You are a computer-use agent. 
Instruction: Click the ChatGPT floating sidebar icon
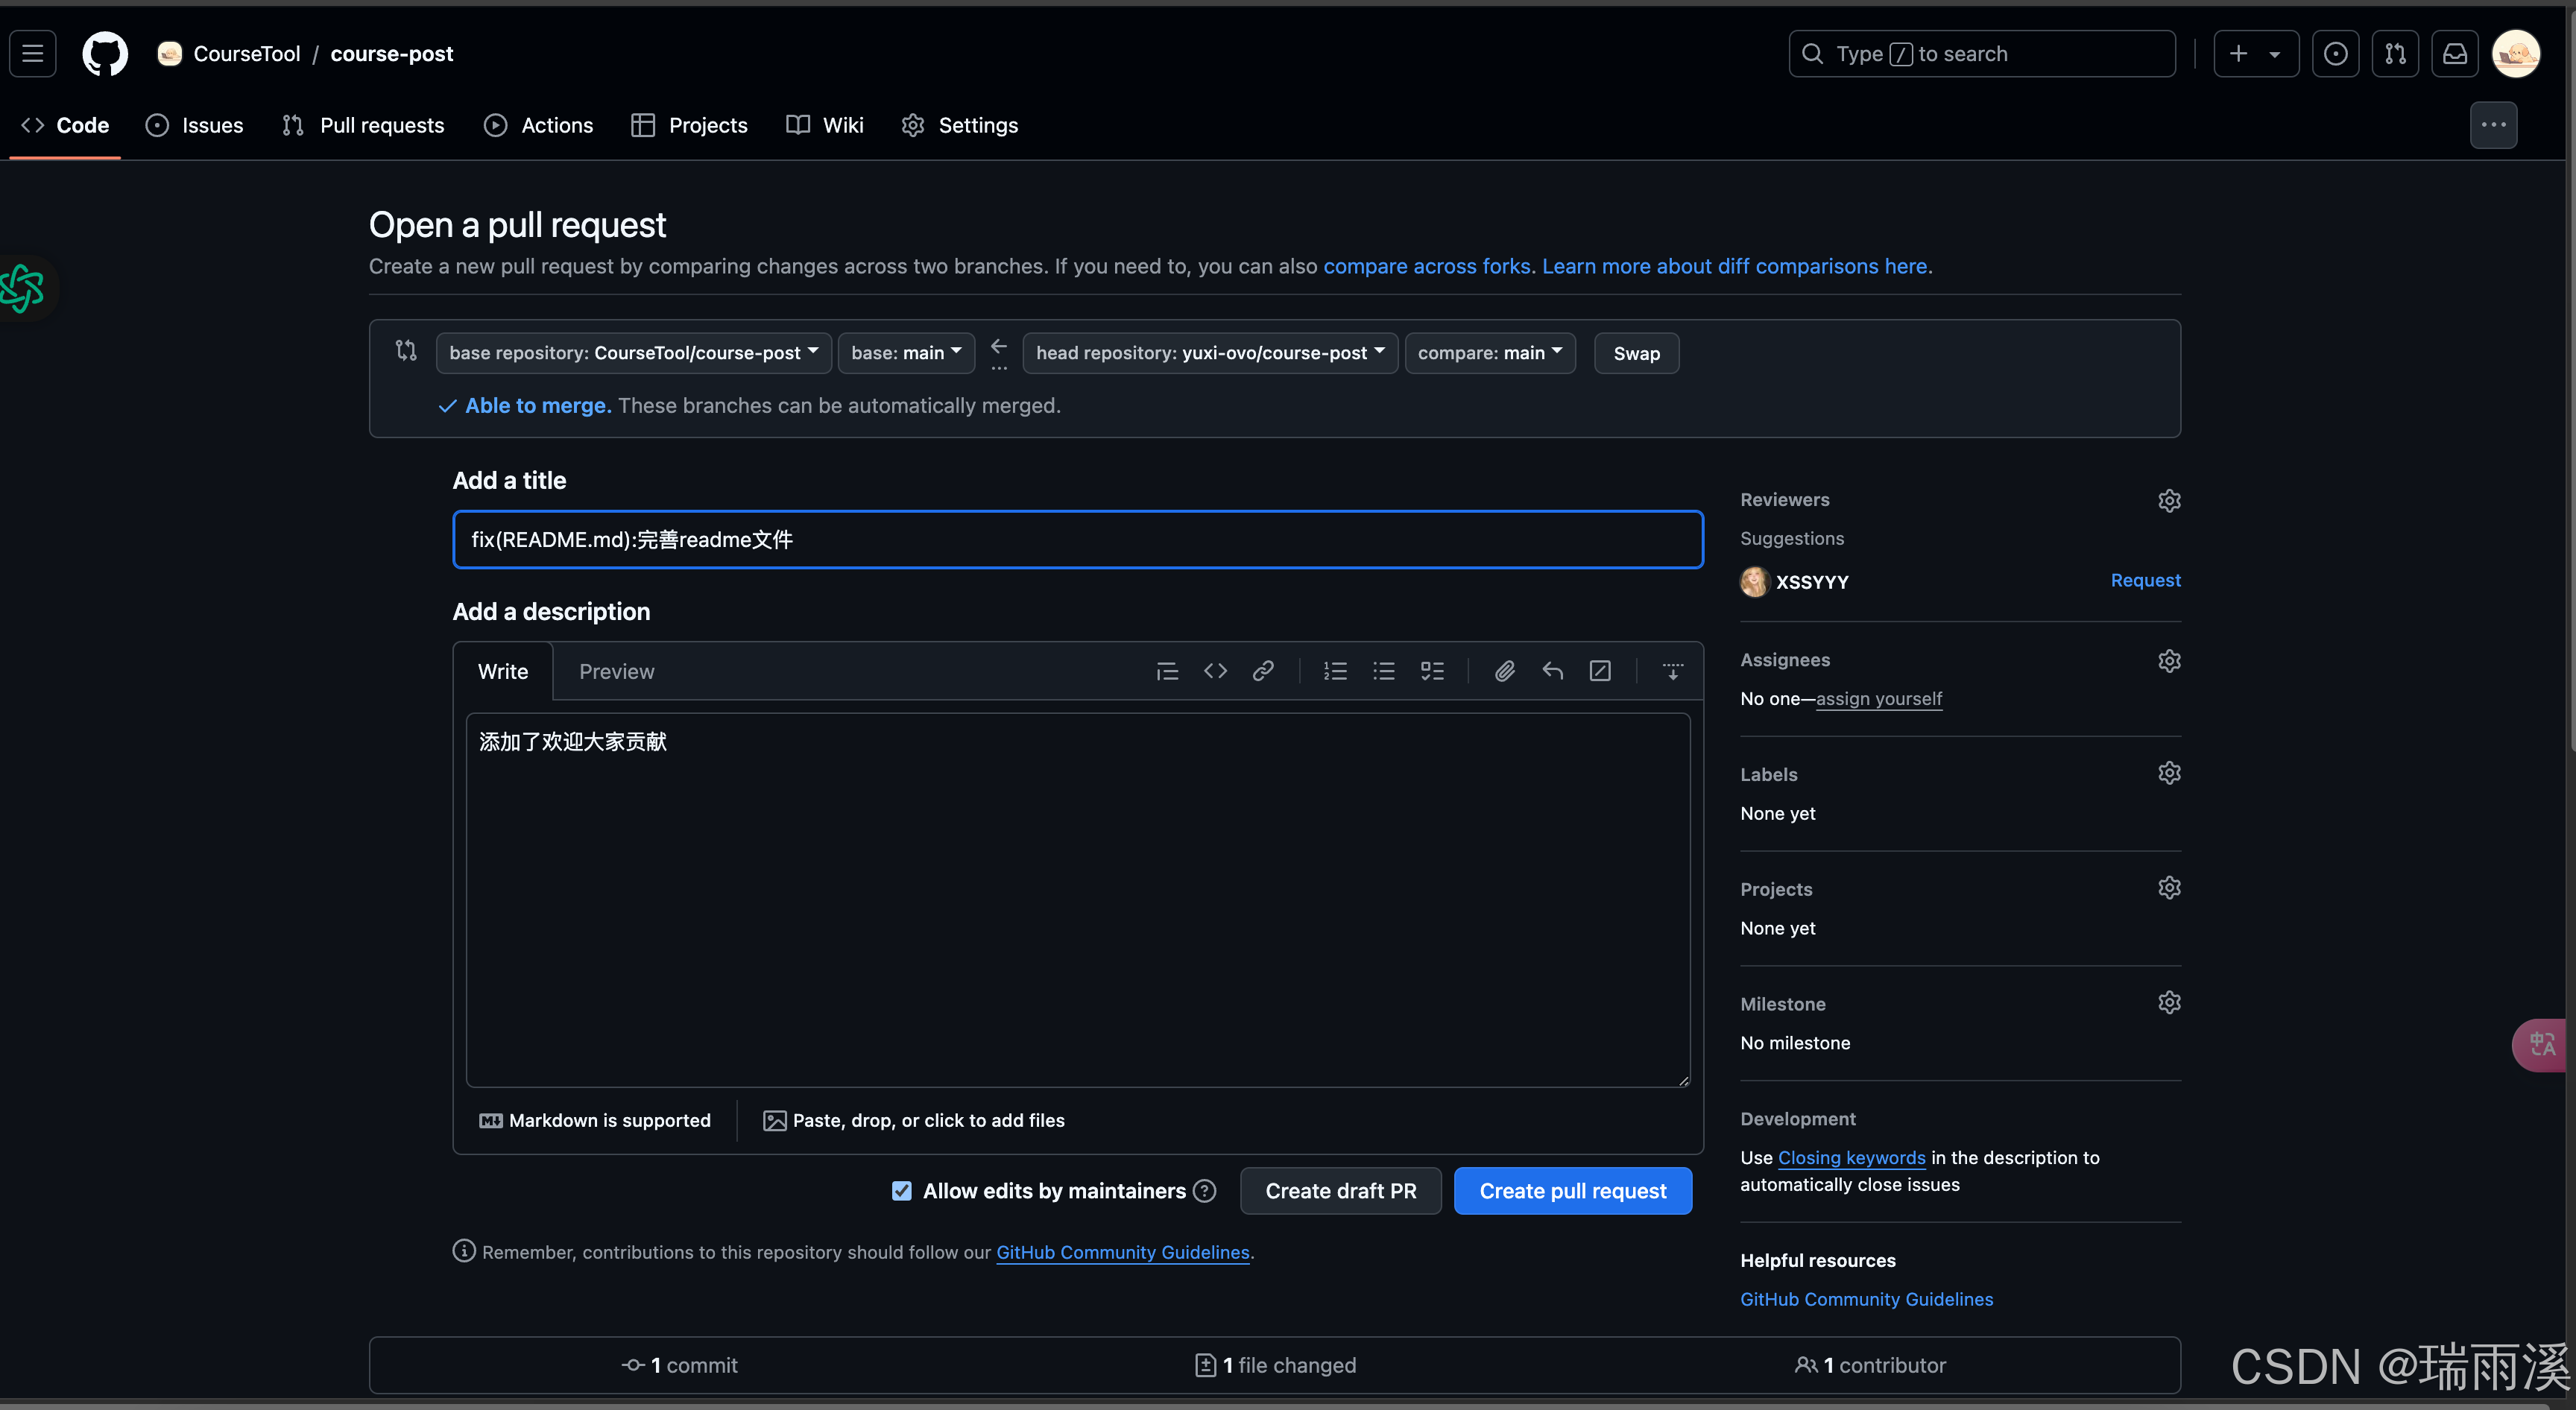24,289
